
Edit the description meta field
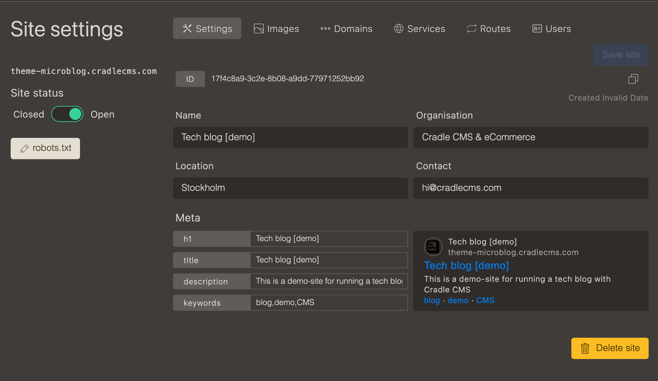click(329, 281)
